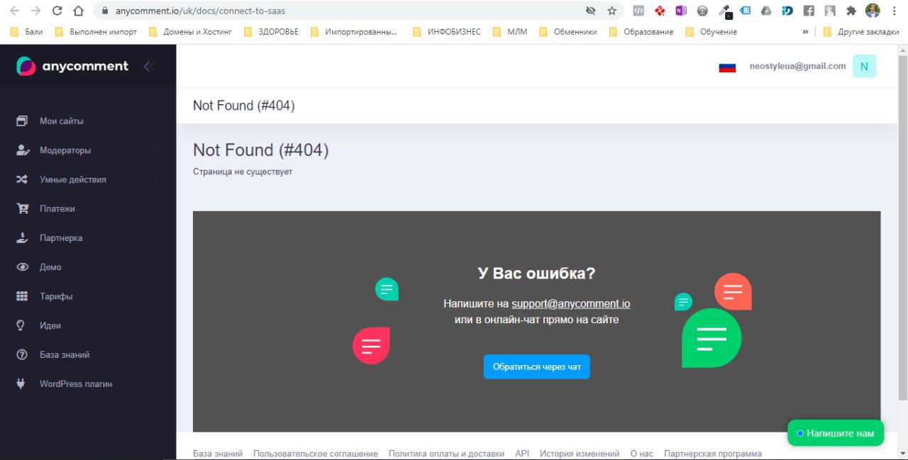Switch language via the Russian flag

point(727,67)
